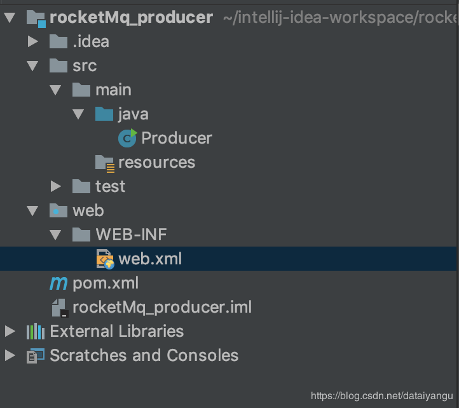
Task: Select the main folder label
Action: coord(113,90)
